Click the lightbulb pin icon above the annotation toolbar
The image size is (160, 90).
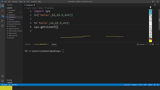pos(150,7)
